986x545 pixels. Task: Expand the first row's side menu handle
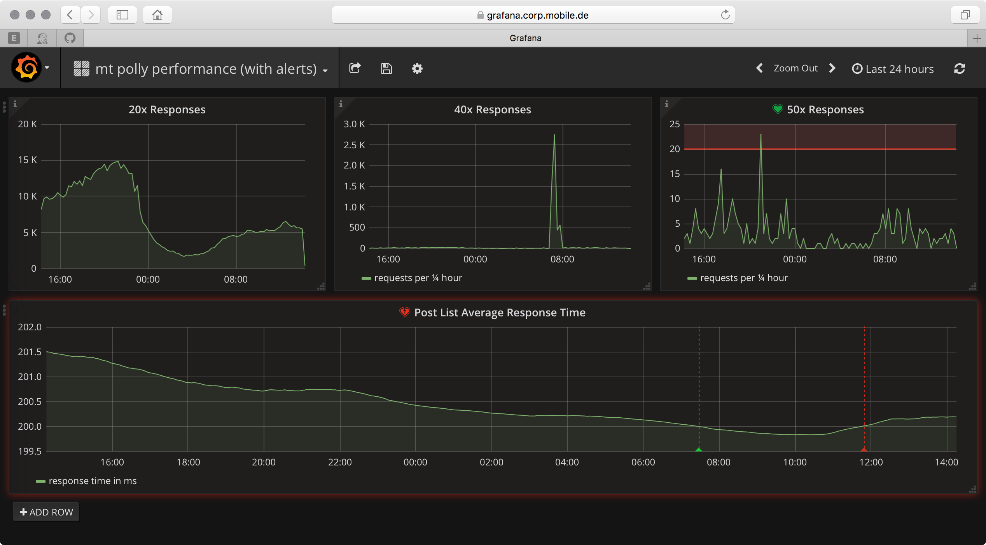pos(4,107)
